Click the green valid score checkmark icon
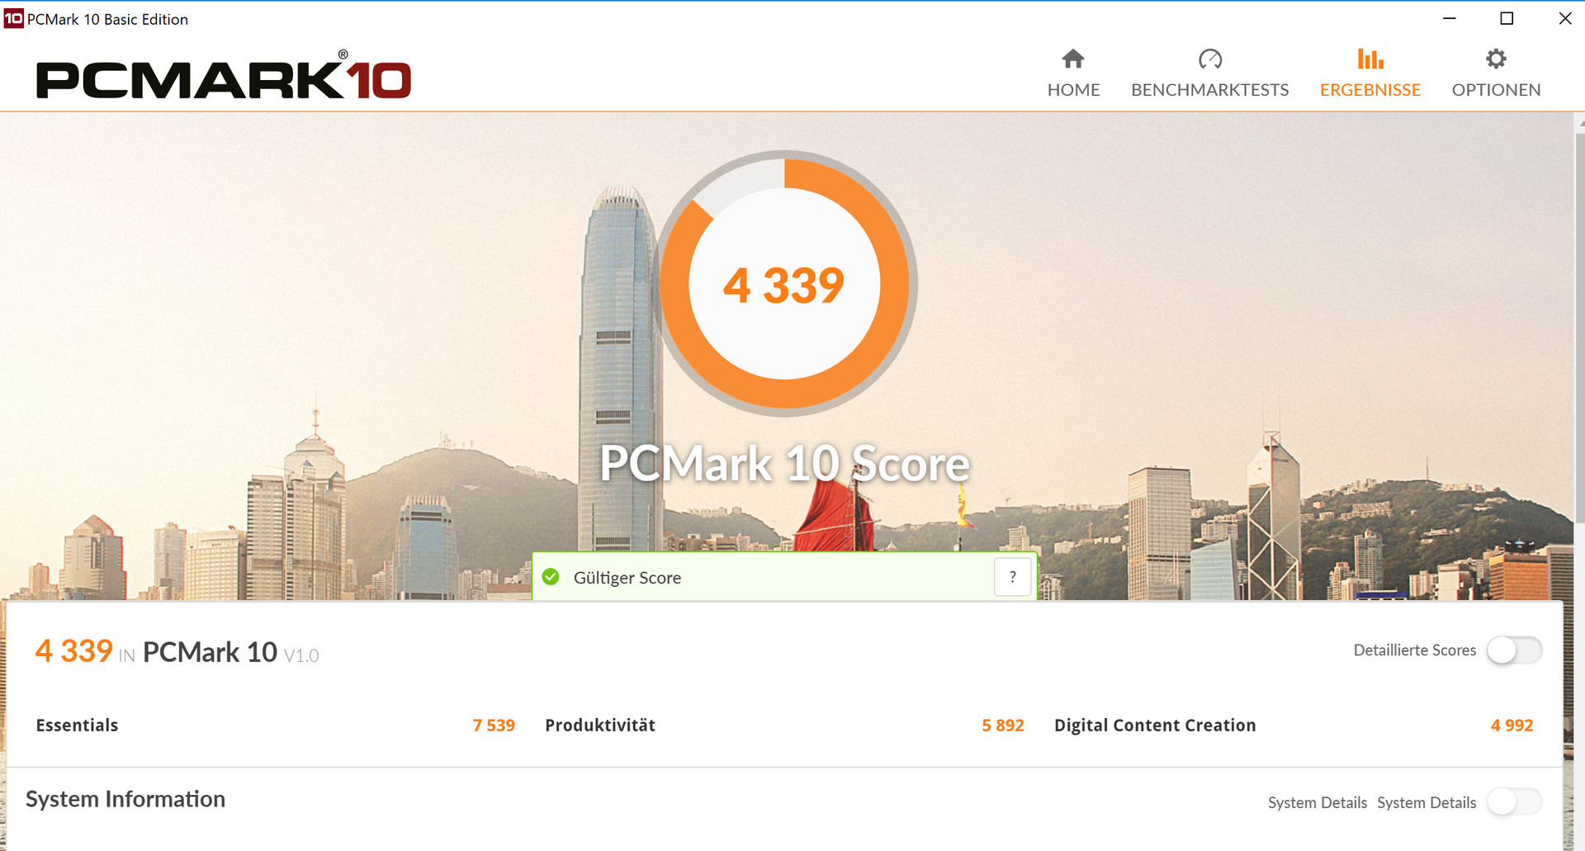This screenshot has width=1585, height=851. click(x=551, y=577)
